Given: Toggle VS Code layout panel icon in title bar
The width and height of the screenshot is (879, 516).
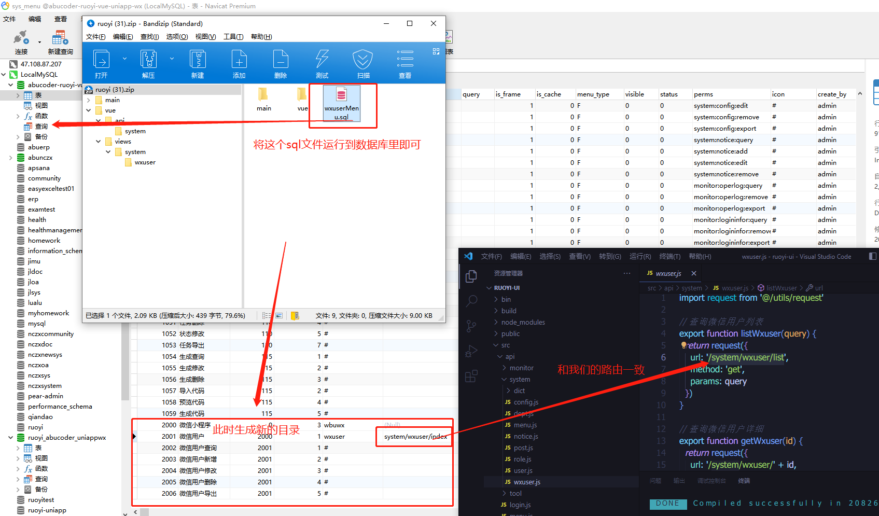Looking at the screenshot, I should [873, 256].
